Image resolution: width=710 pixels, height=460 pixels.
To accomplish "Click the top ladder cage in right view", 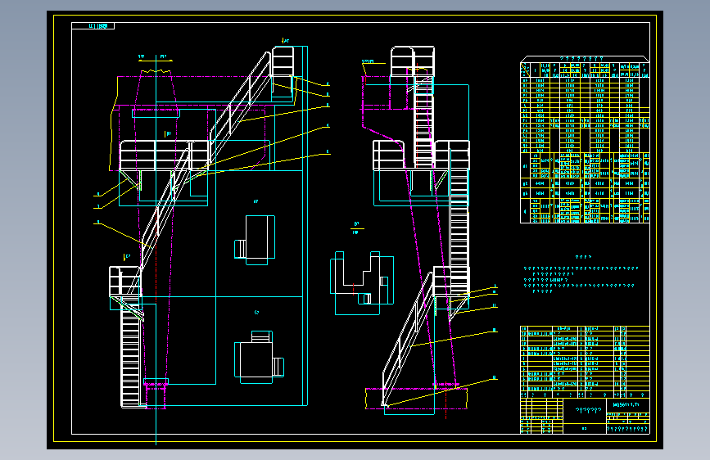I will (x=413, y=61).
